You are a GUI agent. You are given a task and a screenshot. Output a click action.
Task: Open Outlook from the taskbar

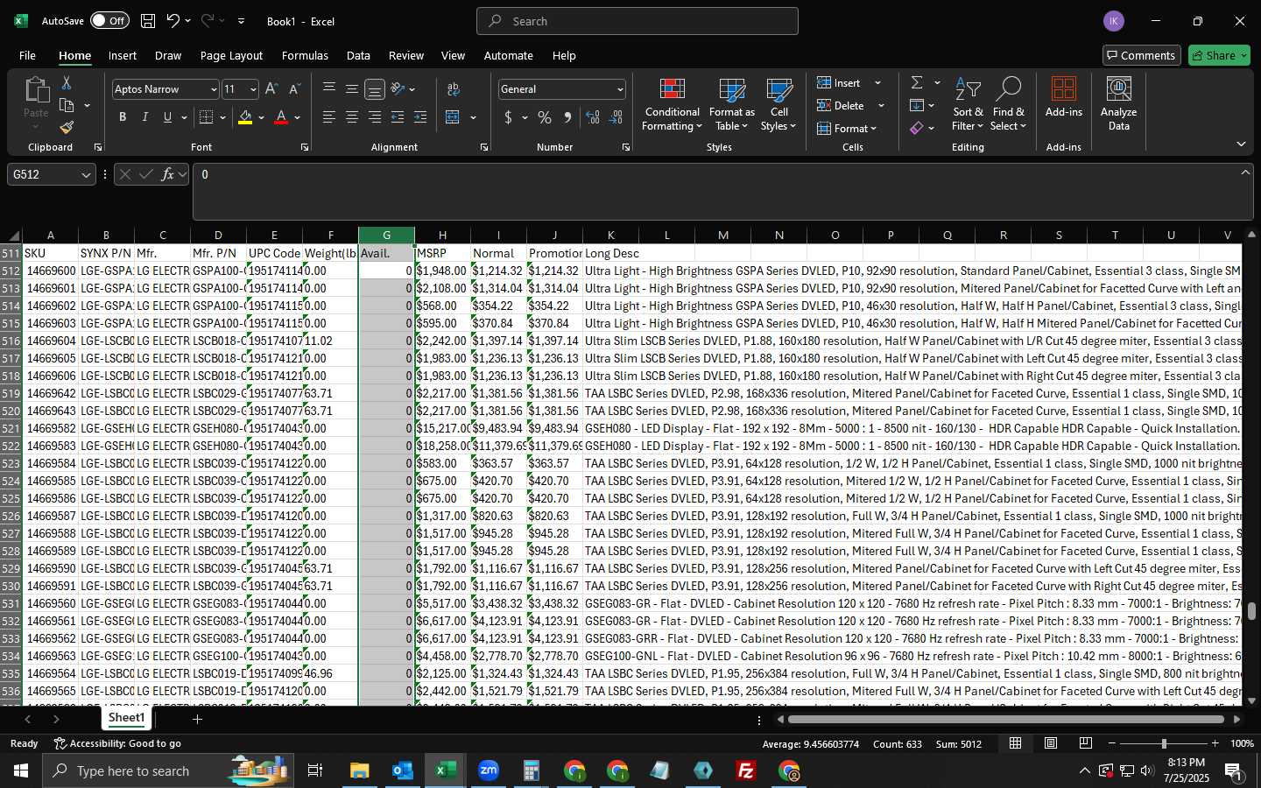tap(403, 770)
